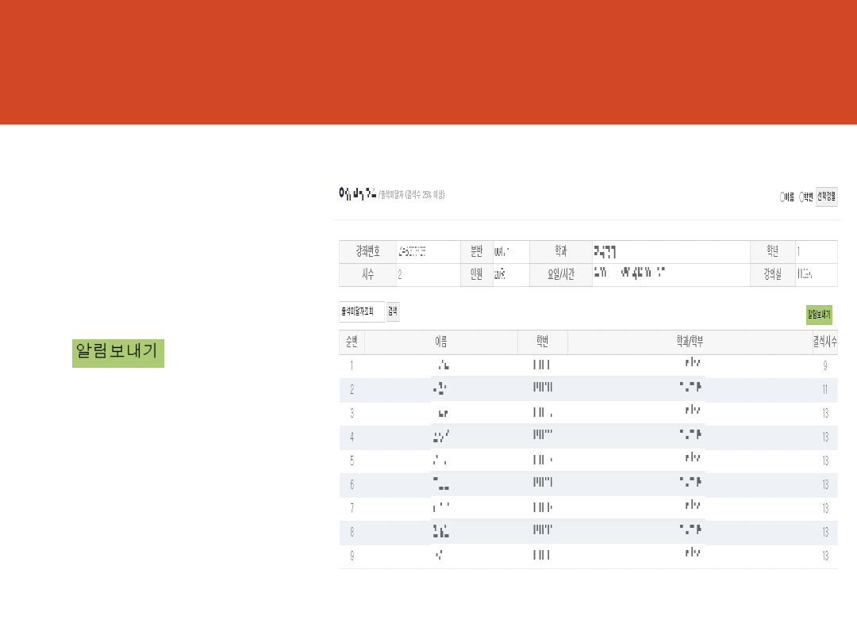Click the 출석미달자조회 field
This screenshot has width=857, height=642.
[361, 311]
